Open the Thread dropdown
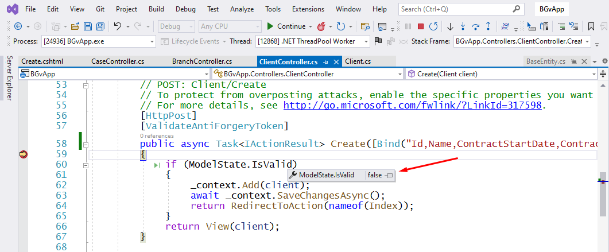 pyautogui.click(x=366, y=41)
